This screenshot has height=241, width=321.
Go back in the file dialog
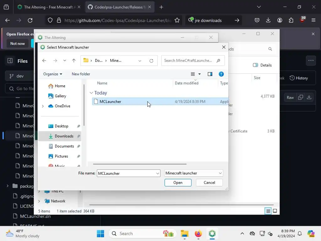coord(44,61)
